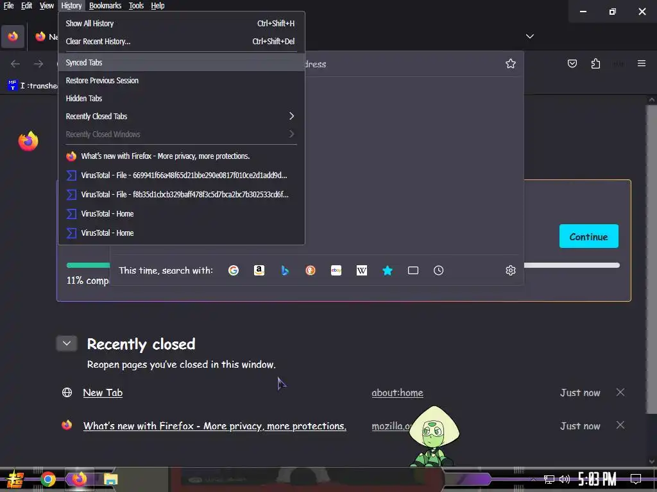Screen dimensions: 657x492
Task: Search this time with Google icon
Action: pos(234,271)
